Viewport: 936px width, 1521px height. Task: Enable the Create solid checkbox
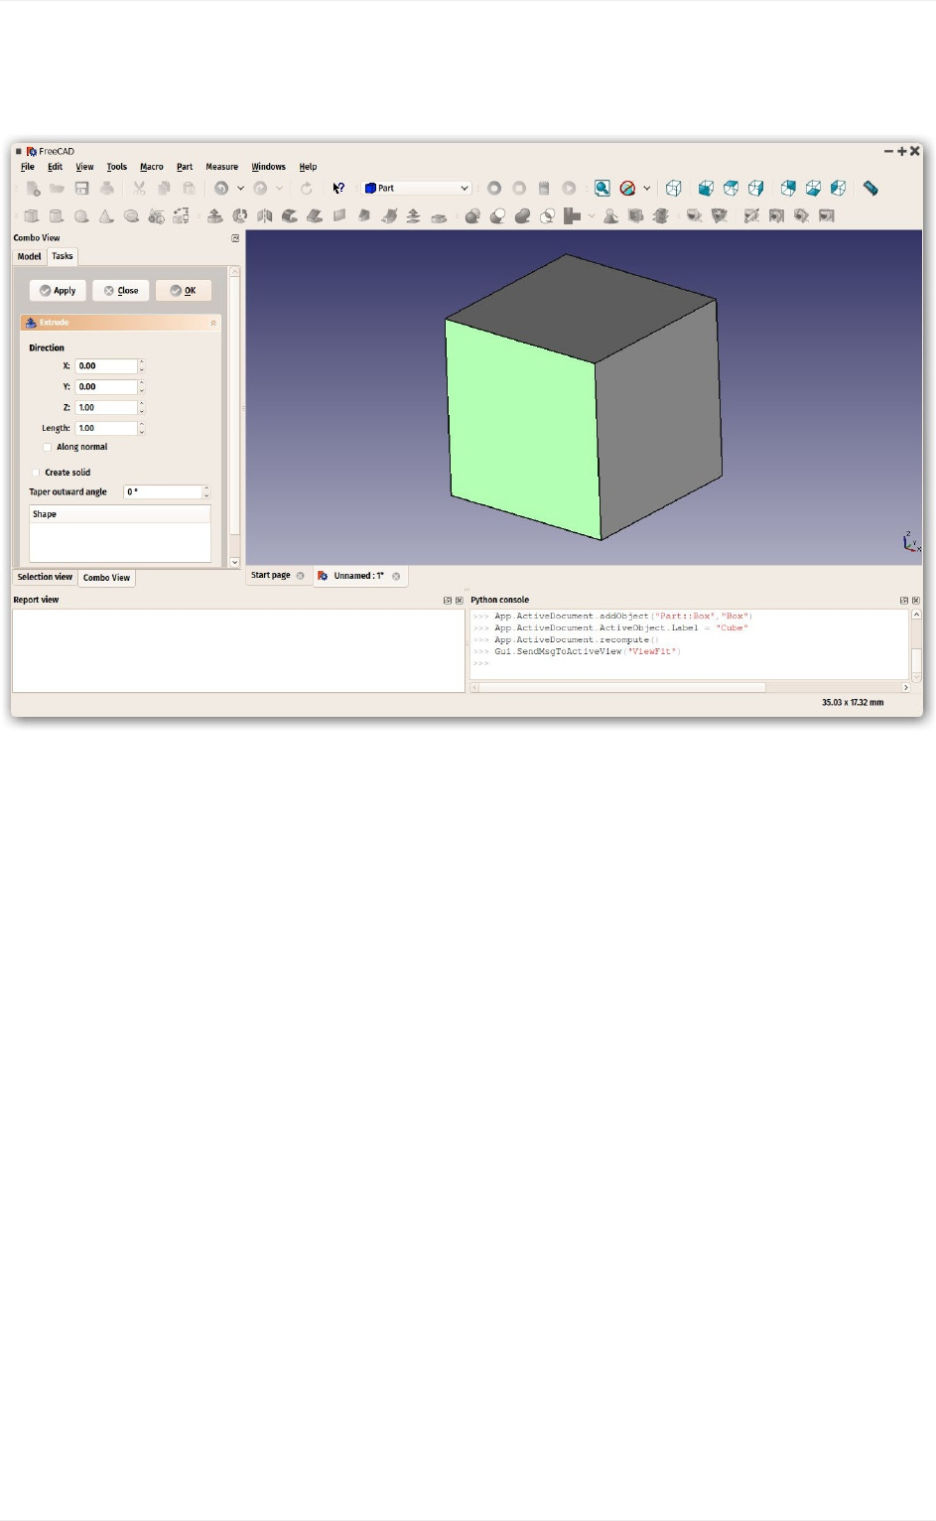pos(36,473)
